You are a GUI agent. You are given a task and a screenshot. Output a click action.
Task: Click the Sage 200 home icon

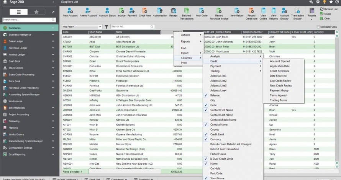tap(5, 2)
